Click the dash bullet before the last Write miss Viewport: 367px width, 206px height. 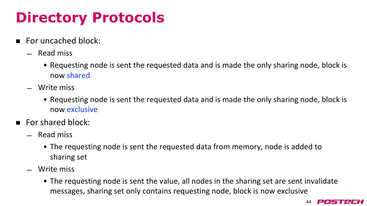29,170
